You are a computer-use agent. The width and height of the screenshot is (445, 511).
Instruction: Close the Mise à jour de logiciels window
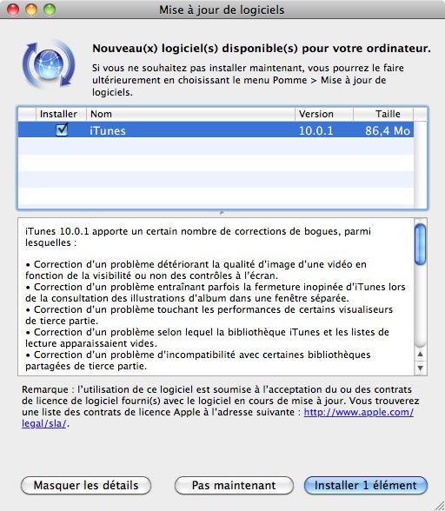pyautogui.click(x=13, y=10)
